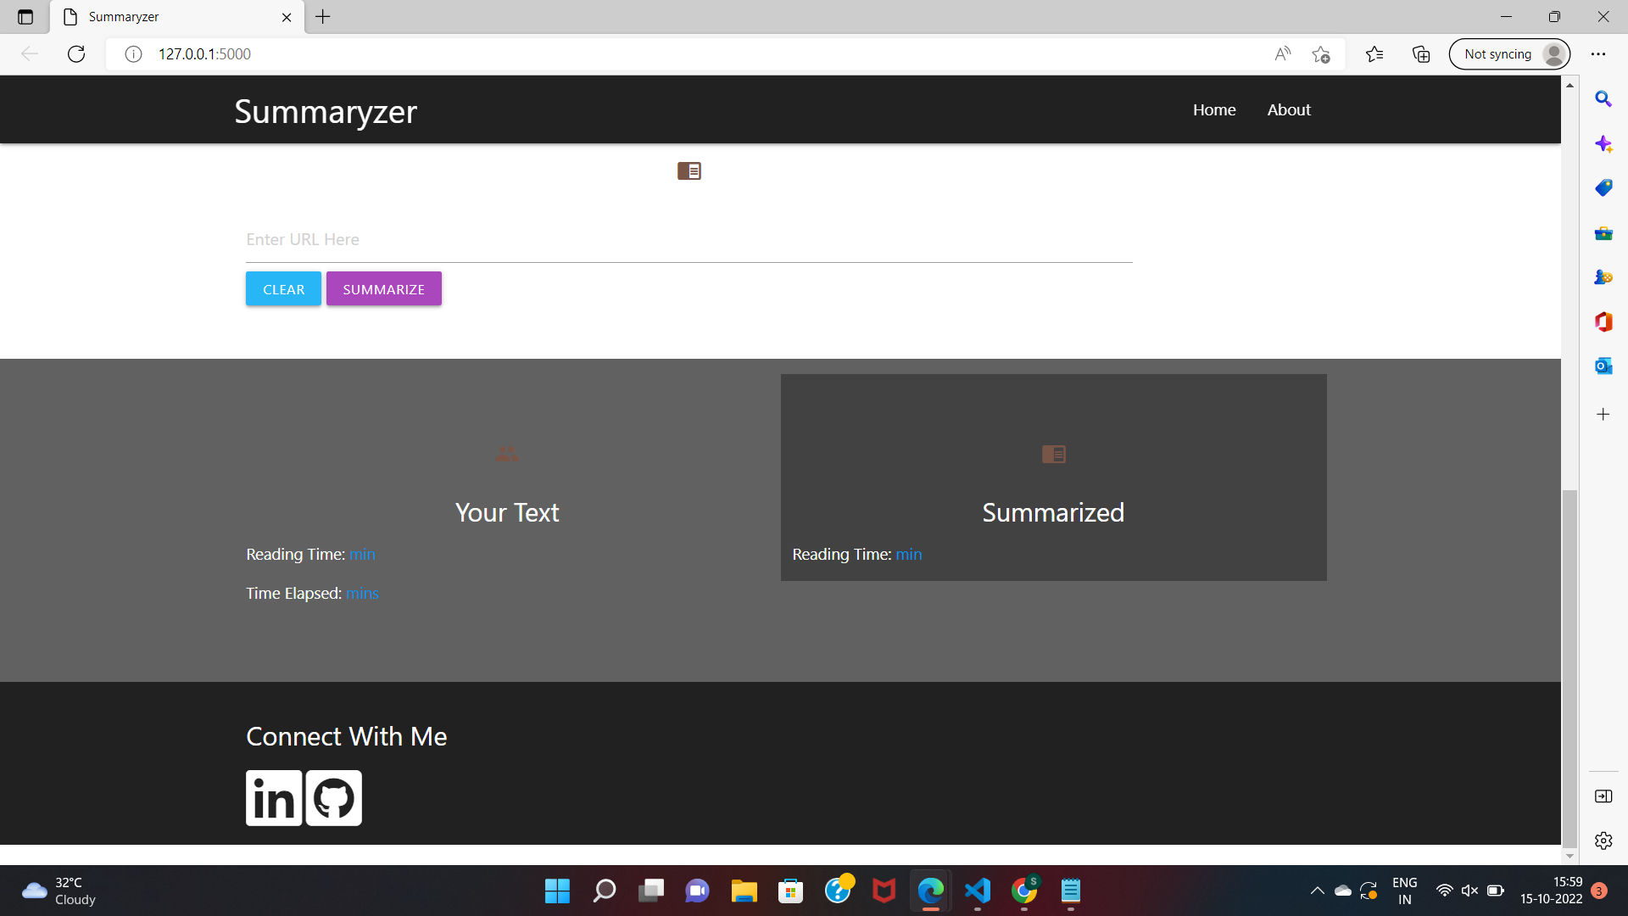Open Outlook from the Edge sidebar

1603,366
